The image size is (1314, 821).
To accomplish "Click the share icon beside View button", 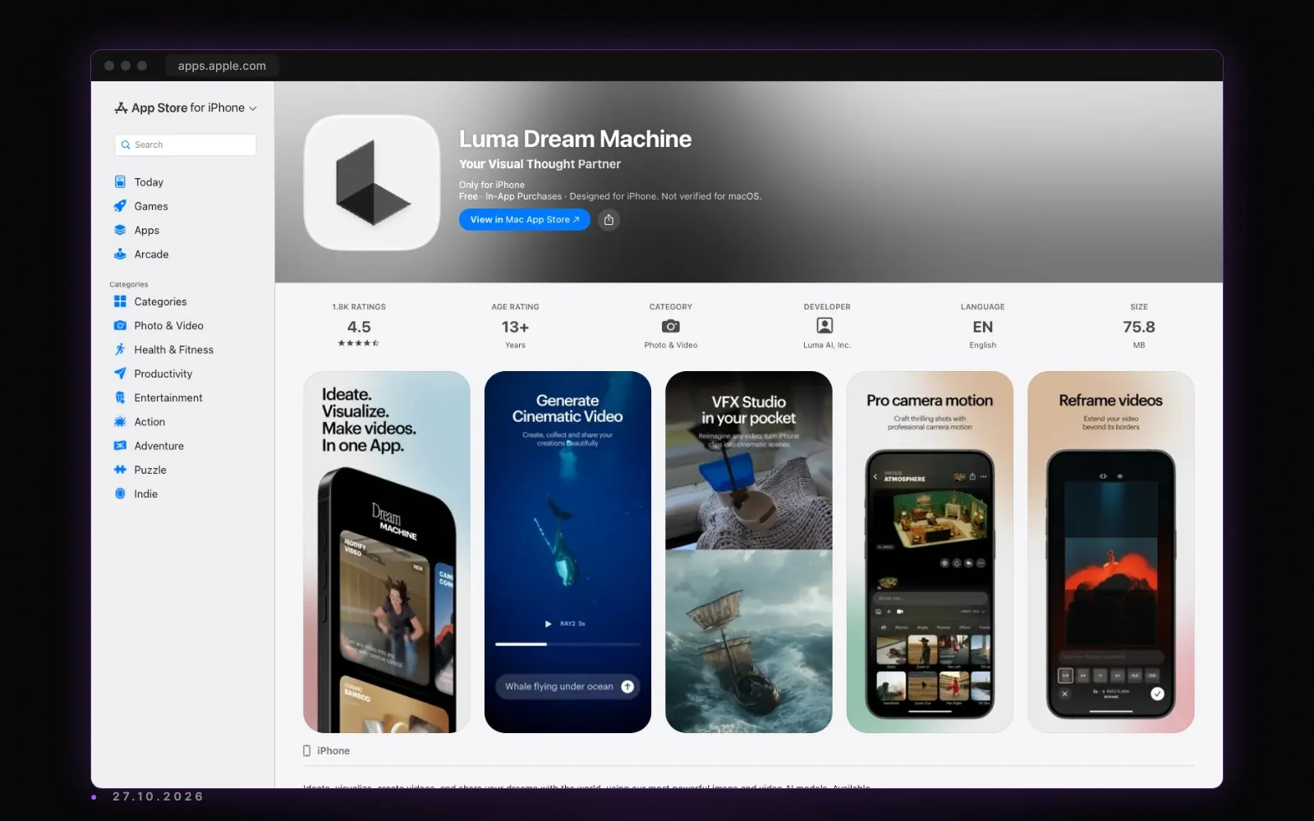I will [609, 219].
